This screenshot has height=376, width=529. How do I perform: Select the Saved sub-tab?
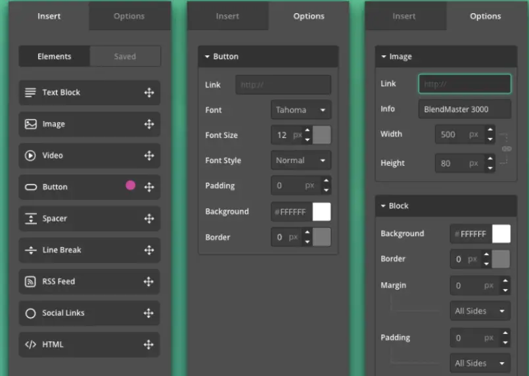pos(125,57)
